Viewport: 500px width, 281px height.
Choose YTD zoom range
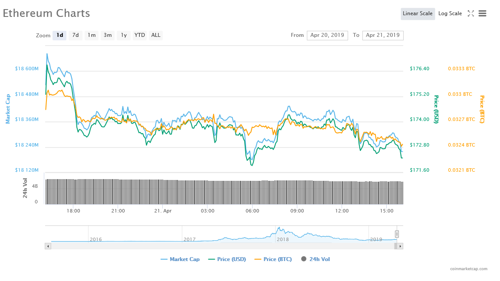140,35
